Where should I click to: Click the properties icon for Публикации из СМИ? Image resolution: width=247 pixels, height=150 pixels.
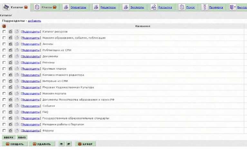pyautogui.click(x=17, y=50)
